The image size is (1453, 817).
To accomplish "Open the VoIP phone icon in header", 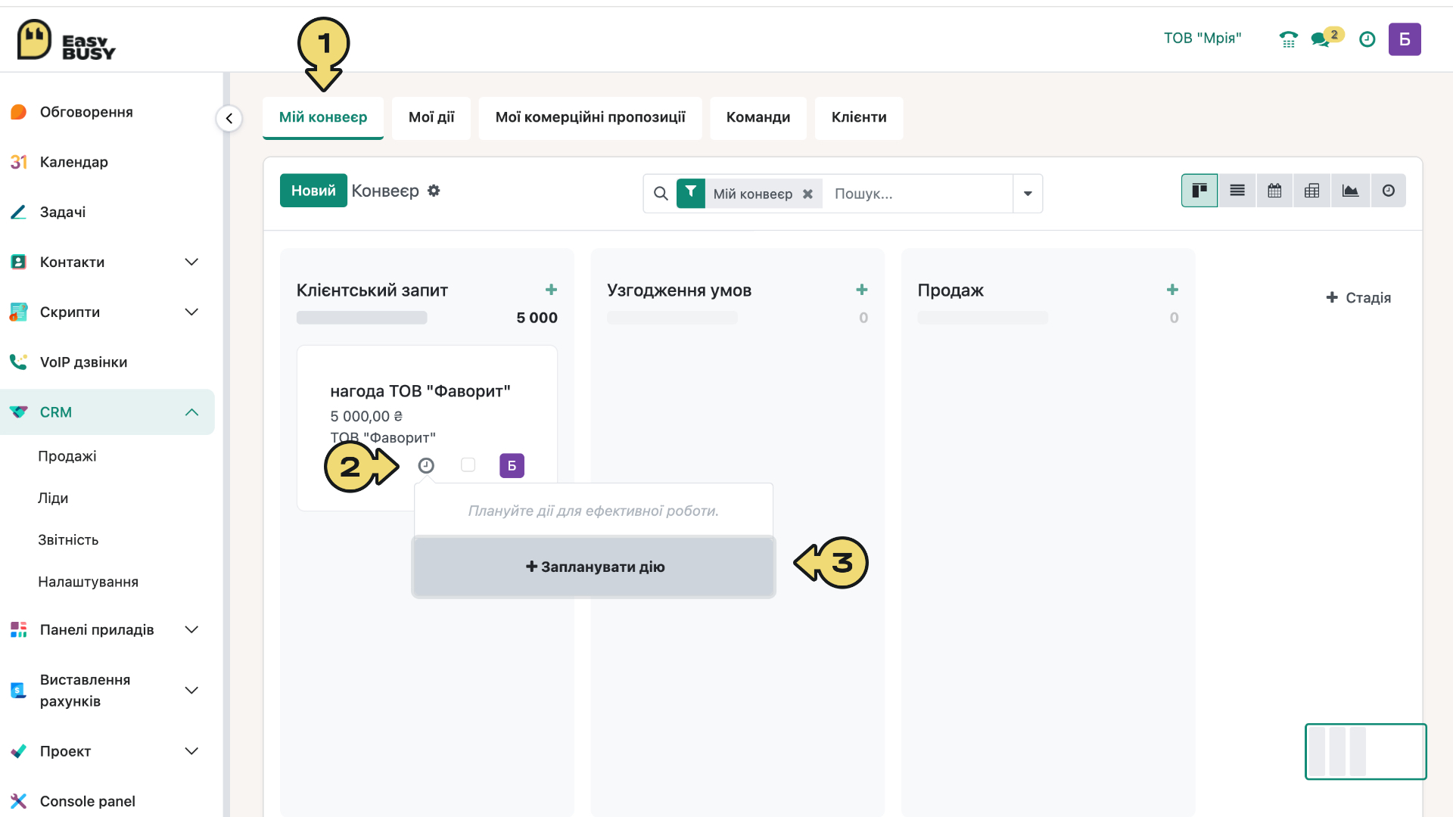I will point(1288,39).
